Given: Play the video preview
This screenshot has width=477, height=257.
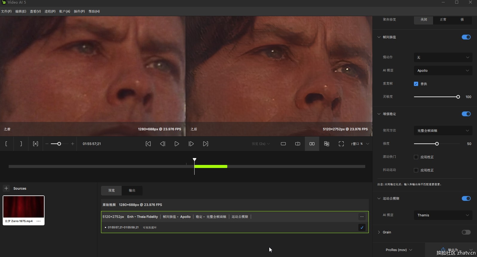Looking at the screenshot, I should [x=177, y=144].
